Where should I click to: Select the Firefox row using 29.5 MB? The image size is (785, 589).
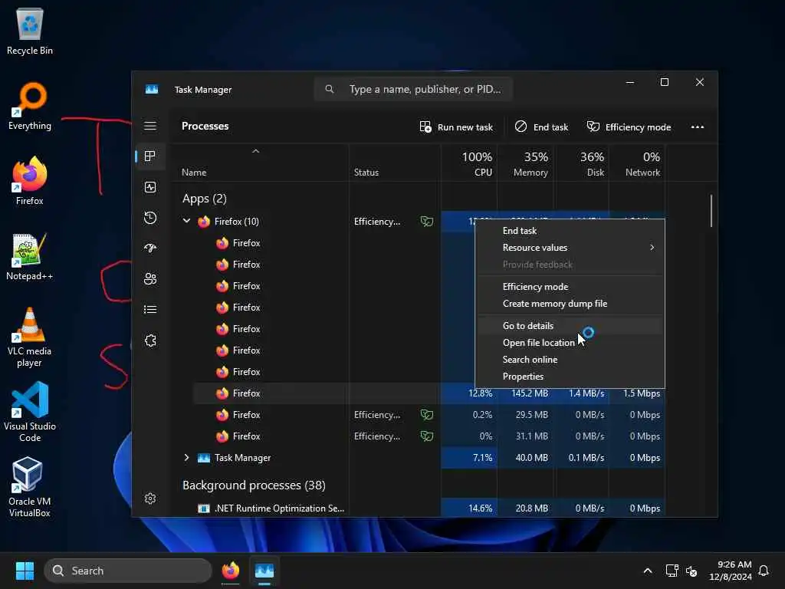(429, 415)
